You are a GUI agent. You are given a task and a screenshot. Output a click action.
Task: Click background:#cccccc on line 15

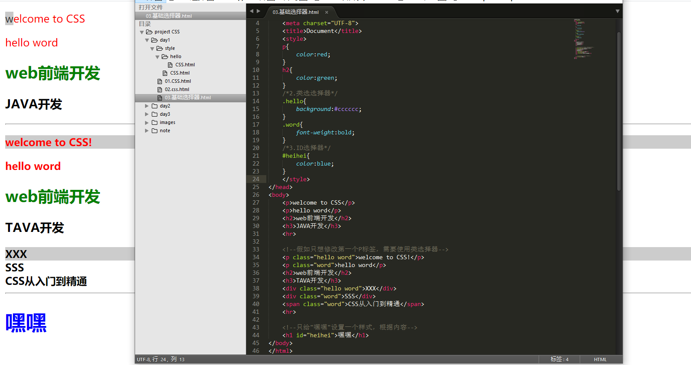pyautogui.click(x=328, y=109)
